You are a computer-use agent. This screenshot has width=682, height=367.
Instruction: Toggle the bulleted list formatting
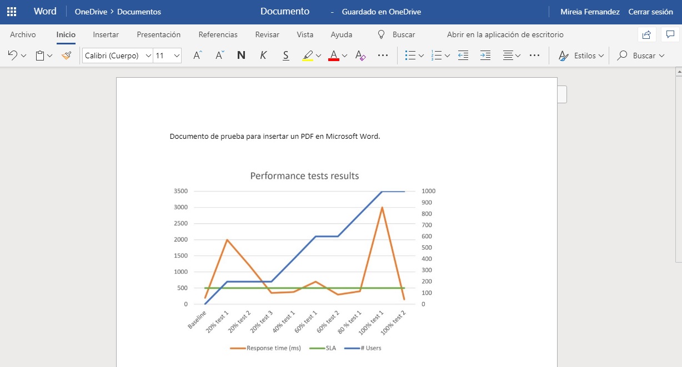point(412,55)
